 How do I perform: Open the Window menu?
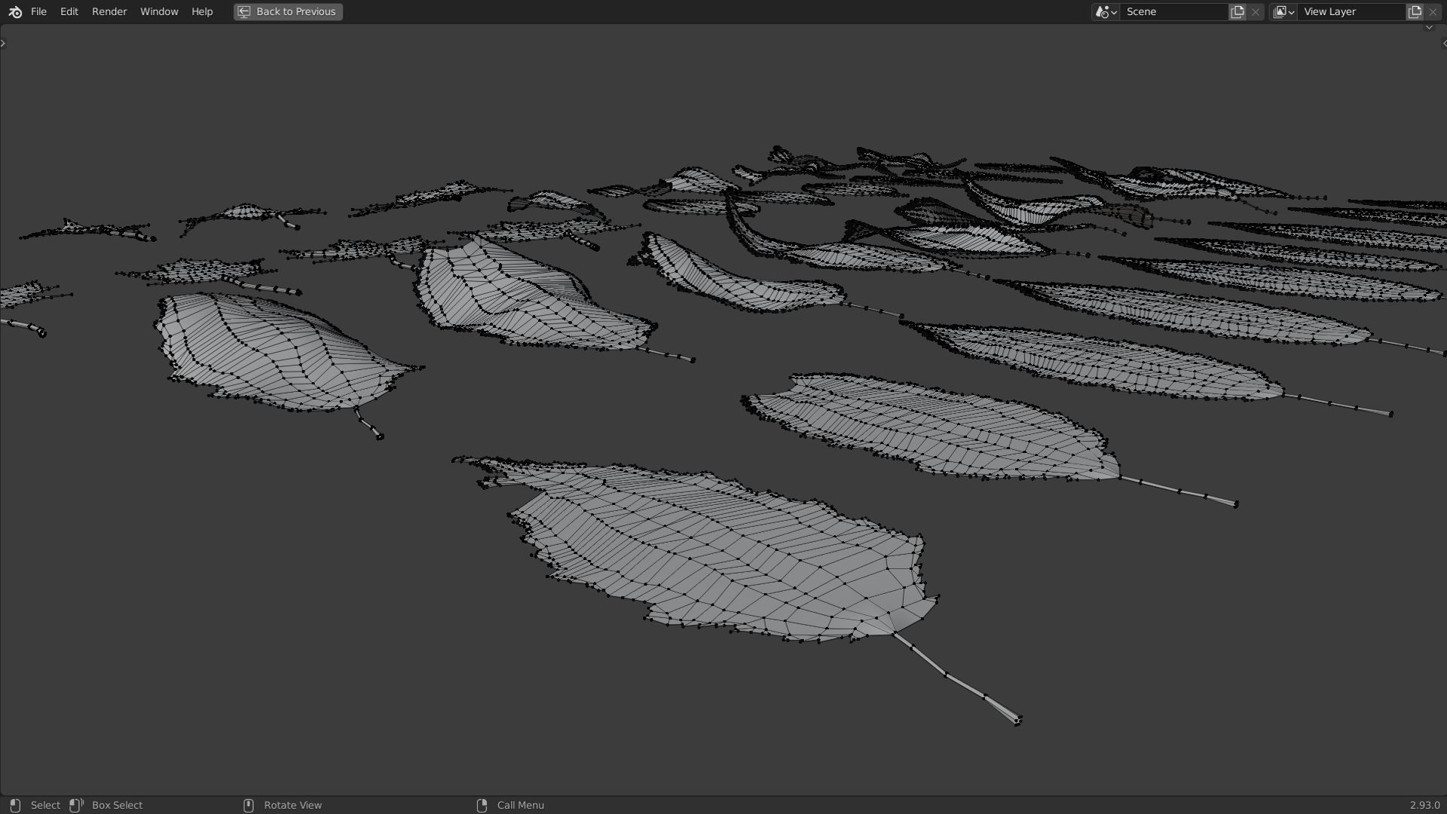(x=159, y=11)
